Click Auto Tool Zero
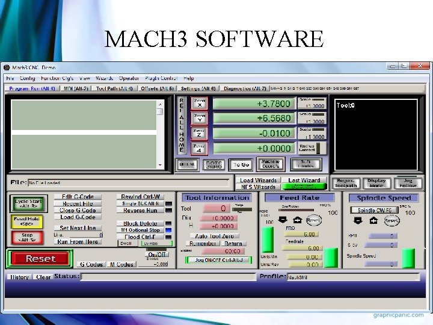 click(215, 237)
